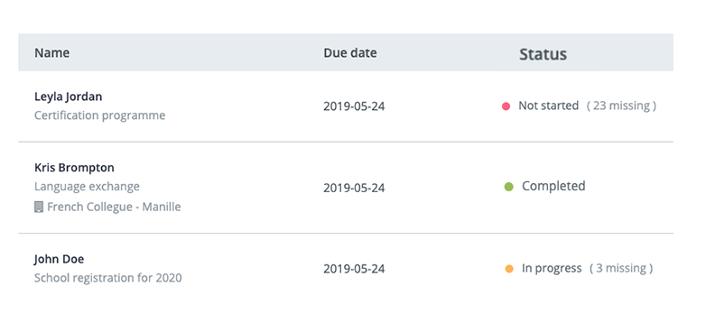Open Leyla Jordan's record

(x=69, y=97)
